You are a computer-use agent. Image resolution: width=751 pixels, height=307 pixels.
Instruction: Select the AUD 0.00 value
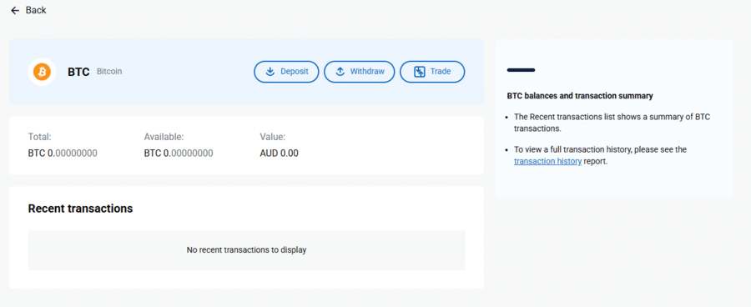coord(280,153)
